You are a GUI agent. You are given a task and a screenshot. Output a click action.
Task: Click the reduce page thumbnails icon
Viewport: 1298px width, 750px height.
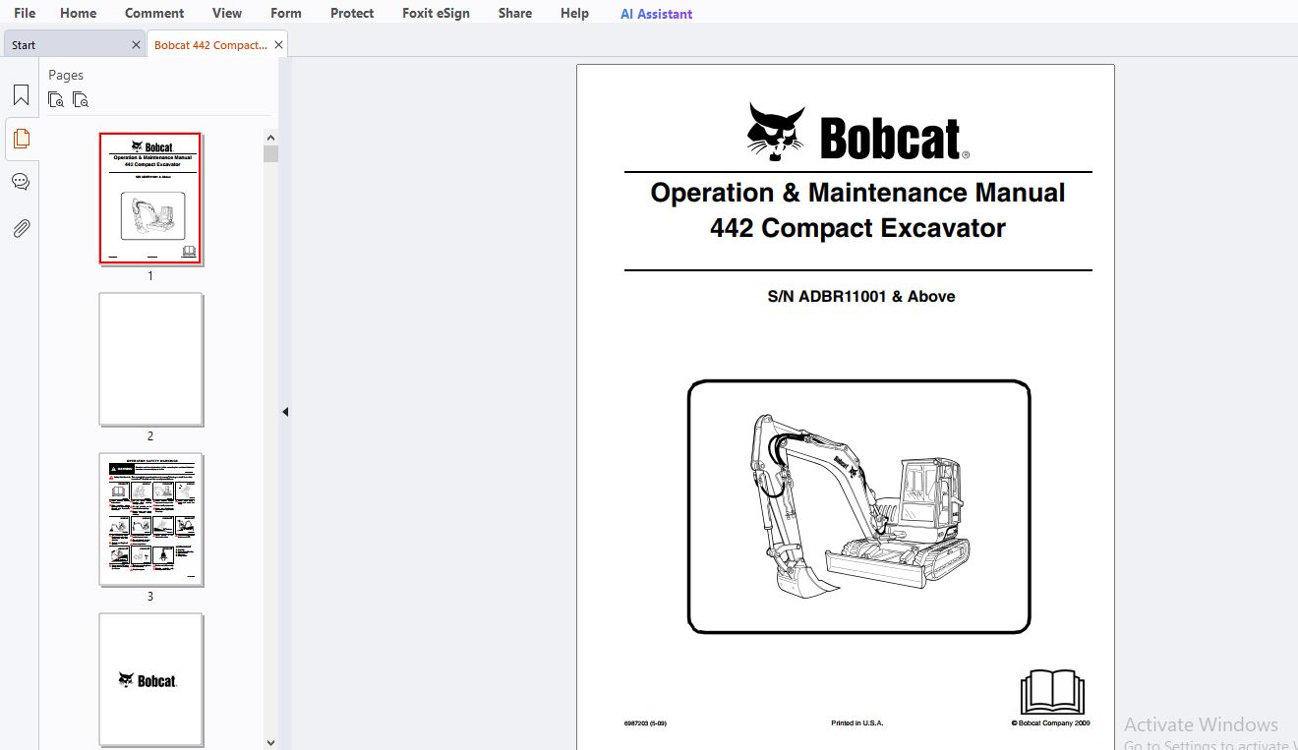point(81,99)
